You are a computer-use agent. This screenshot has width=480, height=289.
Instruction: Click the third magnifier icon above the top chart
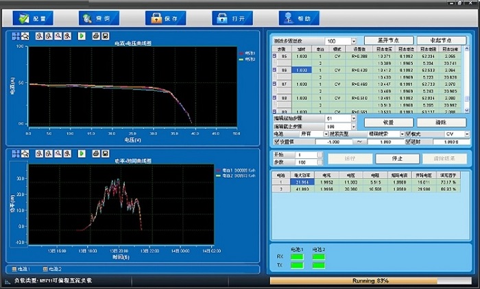(x=58, y=36)
